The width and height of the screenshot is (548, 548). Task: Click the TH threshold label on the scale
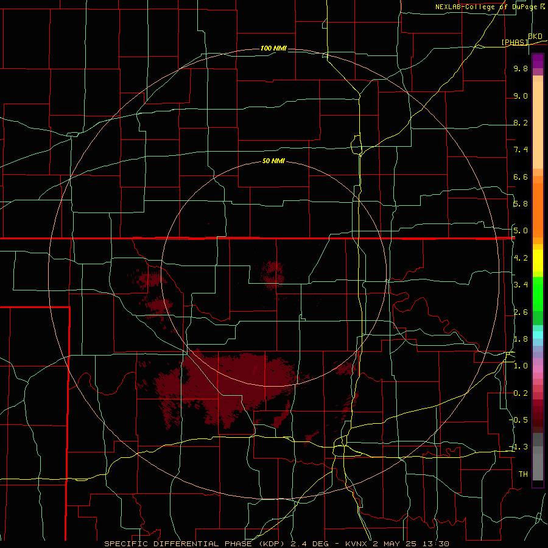[x=523, y=474]
